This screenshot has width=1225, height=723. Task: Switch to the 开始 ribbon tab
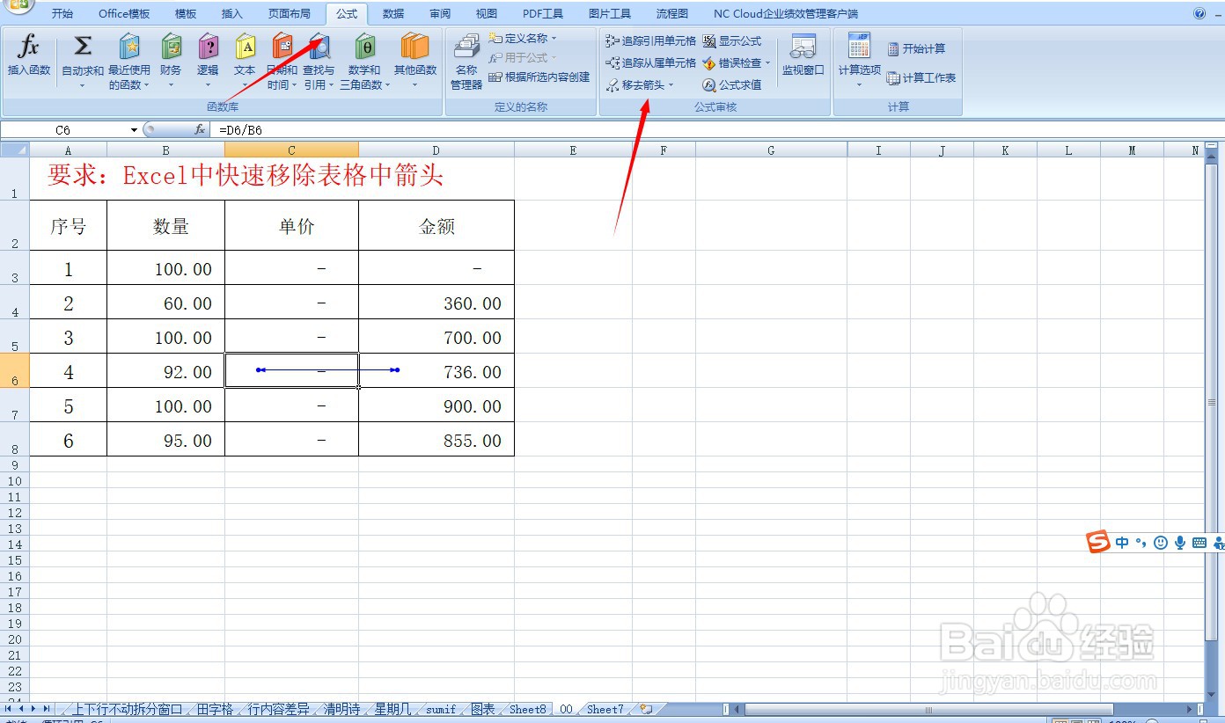(62, 14)
